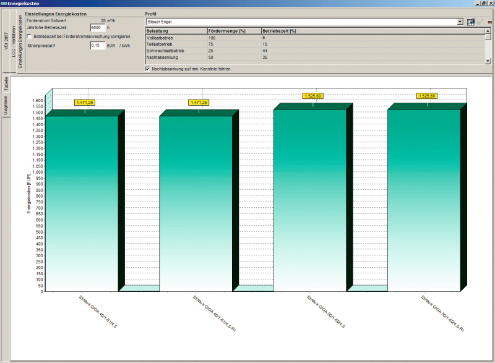Screen dimensions: 495x363
Task: Enable Betriebszeit bei Förderstromabweichung korrigieren checkbox
Action: click(x=29, y=36)
